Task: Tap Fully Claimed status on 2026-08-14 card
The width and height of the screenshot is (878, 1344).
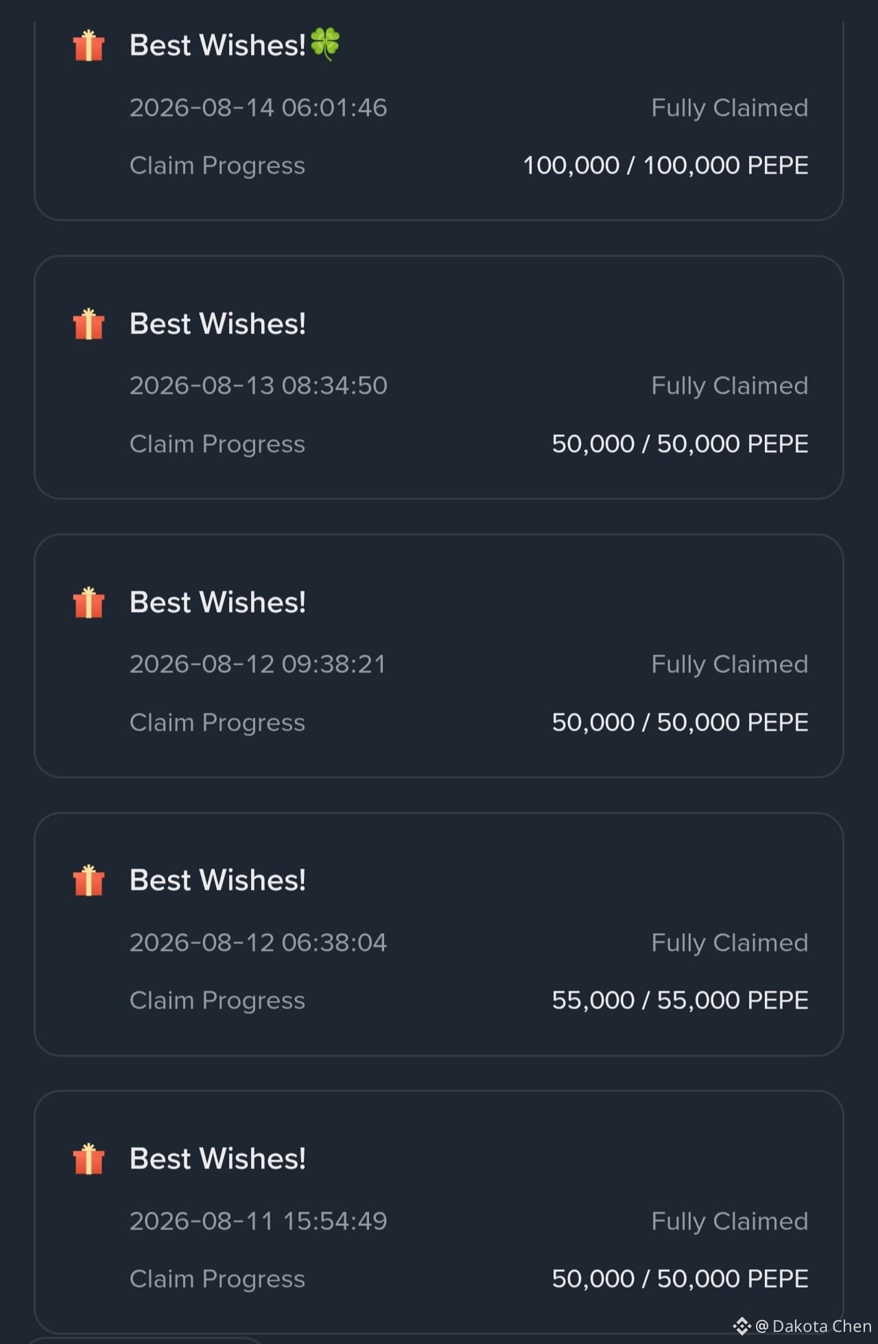Action: point(730,108)
